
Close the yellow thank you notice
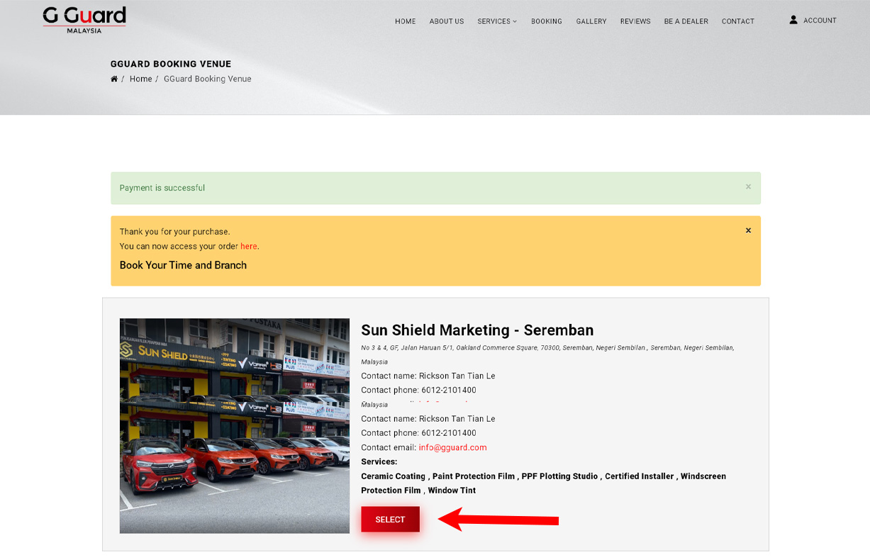748,230
